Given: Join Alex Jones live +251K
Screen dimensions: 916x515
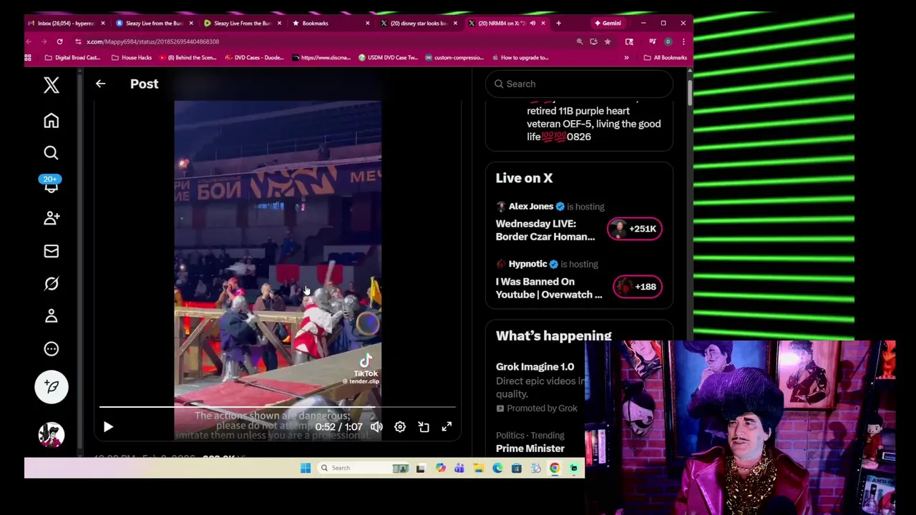Looking at the screenshot, I should click(635, 229).
